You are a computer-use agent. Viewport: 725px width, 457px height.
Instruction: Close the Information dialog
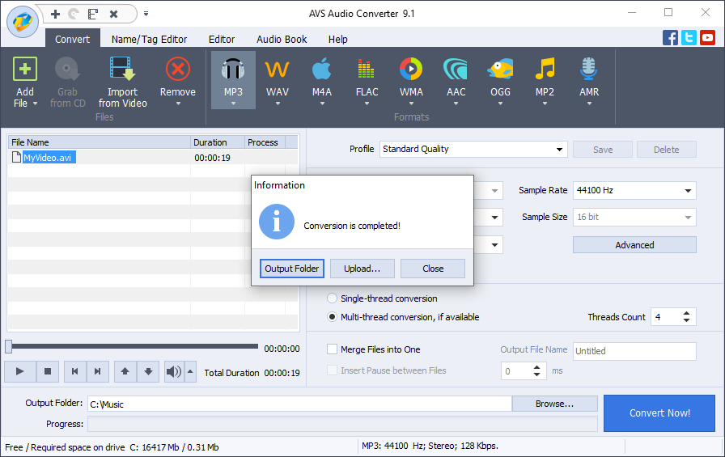point(433,269)
